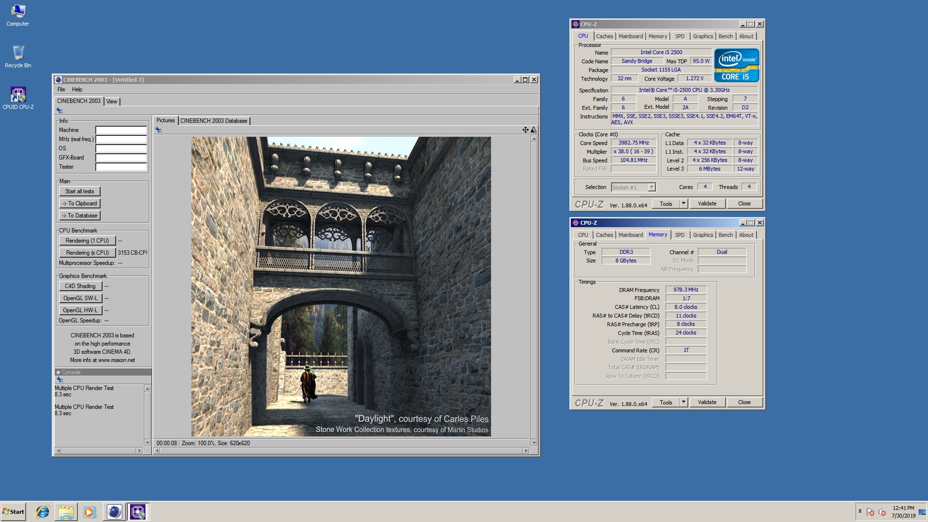This screenshot has height=522, width=928.
Task: Click the Machine input field
Action: [x=121, y=130]
